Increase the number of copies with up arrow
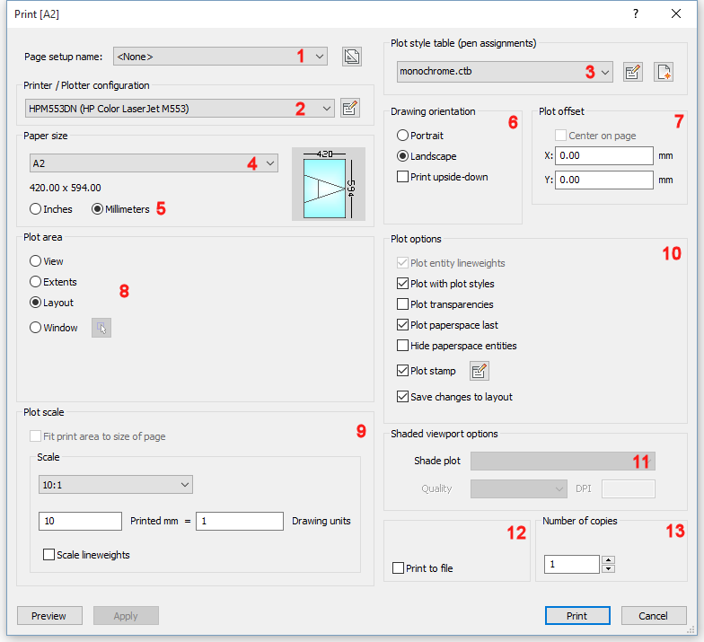 point(609,559)
